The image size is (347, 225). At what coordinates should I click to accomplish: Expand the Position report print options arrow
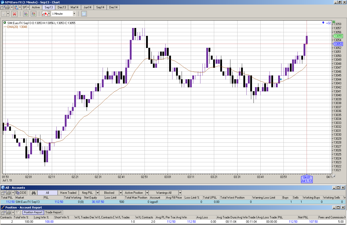point(13,212)
